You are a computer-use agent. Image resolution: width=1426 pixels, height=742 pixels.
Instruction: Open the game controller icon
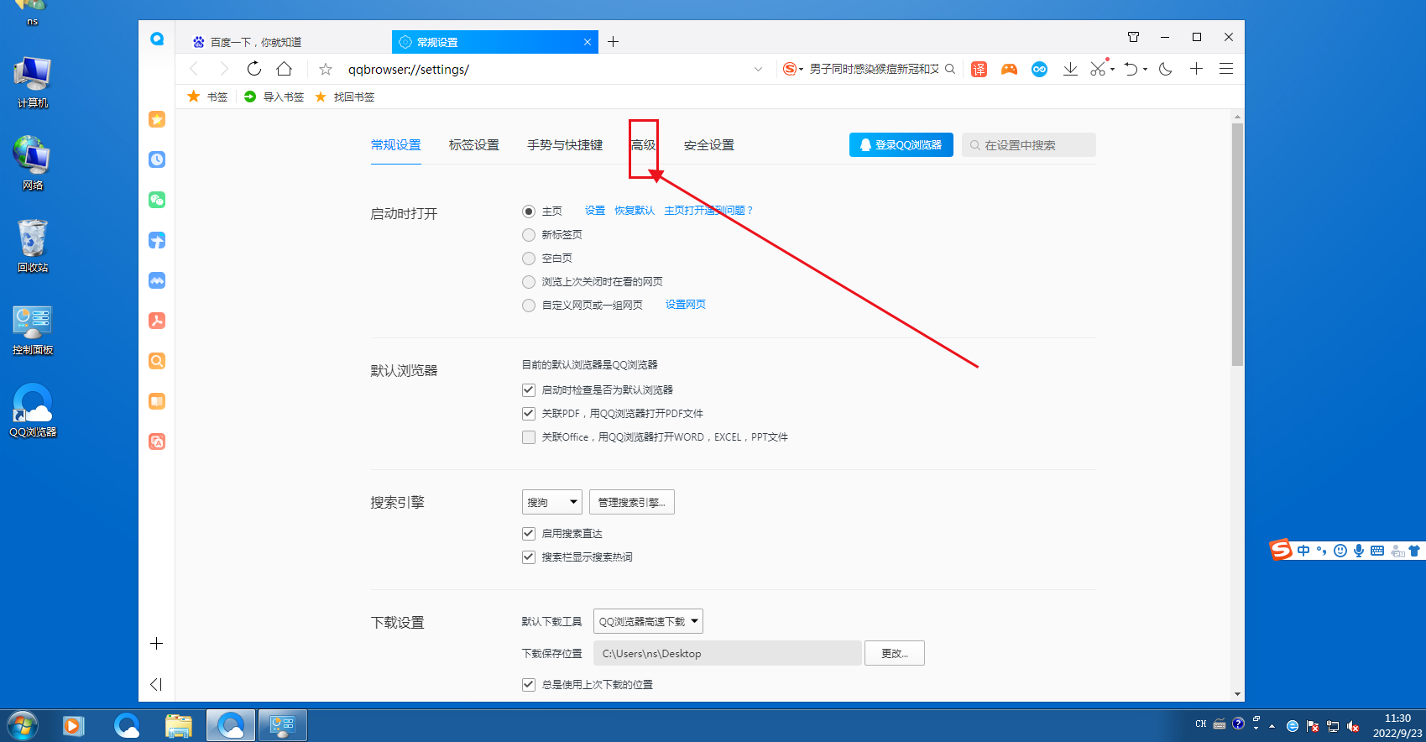pos(1009,69)
